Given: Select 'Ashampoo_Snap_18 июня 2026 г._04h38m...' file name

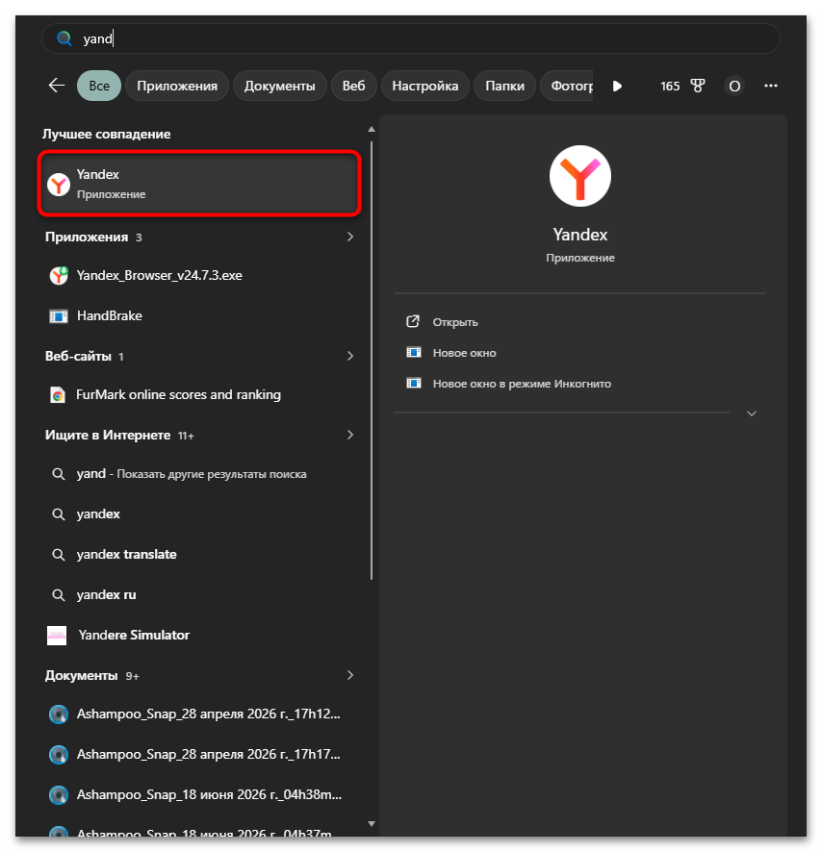Looking at the screenshot, I should (x=210, y=795).
